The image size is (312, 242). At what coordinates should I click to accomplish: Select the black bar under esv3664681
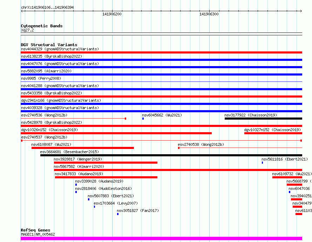(171, 155)
